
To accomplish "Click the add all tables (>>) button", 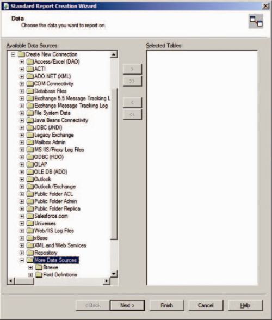I will (x=132, y=81).
